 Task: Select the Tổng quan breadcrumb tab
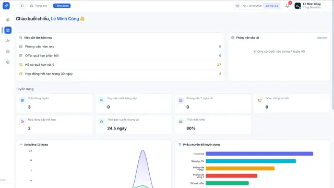pos(62,6)
